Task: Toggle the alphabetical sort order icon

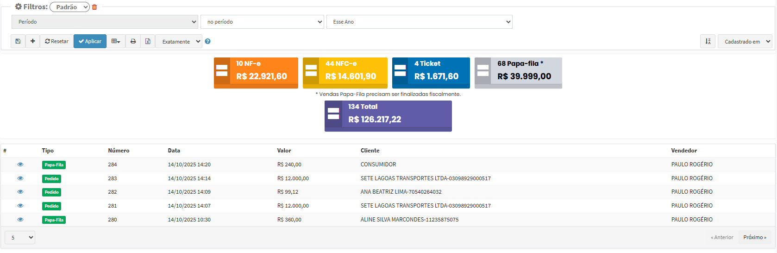Action: pyautogui.click(x=708, y=41)
